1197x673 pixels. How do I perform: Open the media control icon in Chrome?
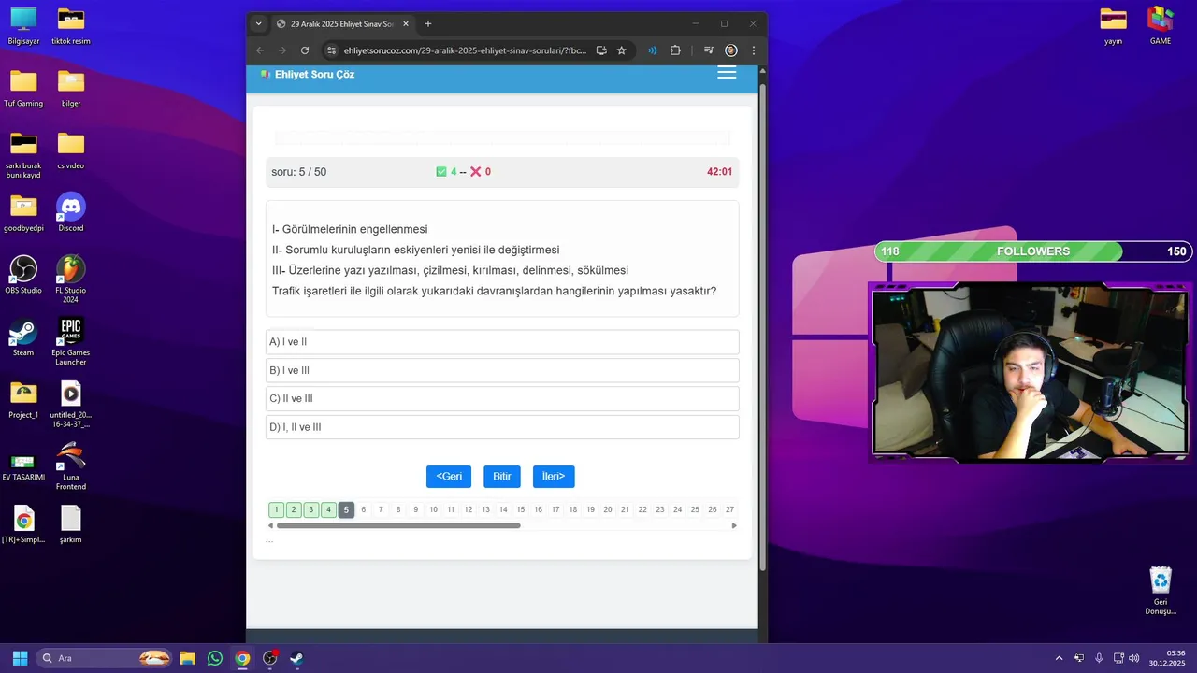(709, 50)
